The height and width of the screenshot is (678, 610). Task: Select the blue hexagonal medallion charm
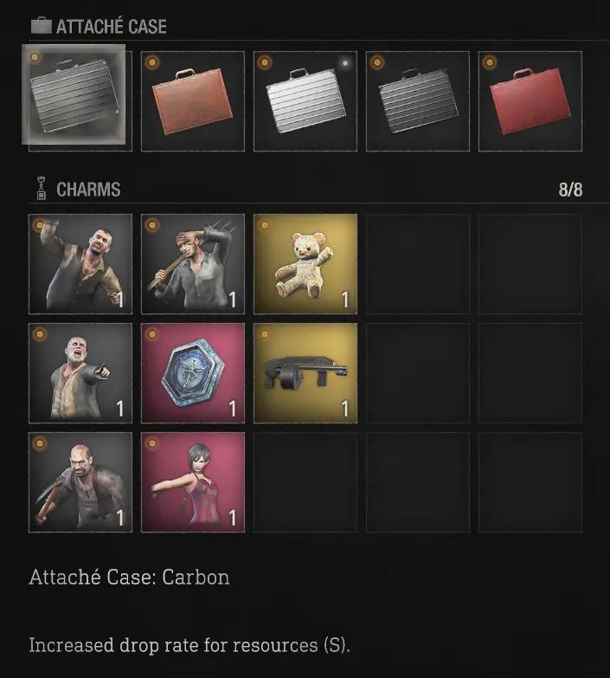pyautogui.click(x=193, y=372)
